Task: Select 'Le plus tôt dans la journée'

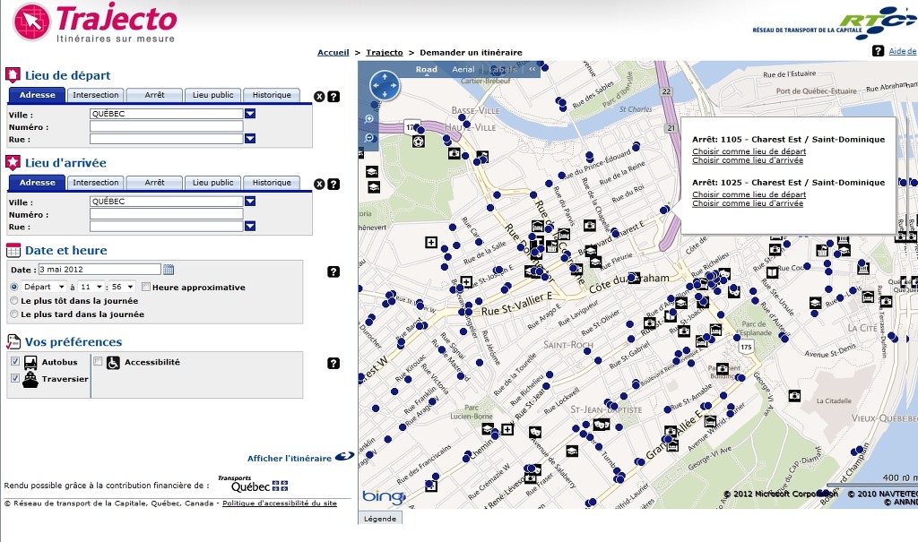Action: 13,301
